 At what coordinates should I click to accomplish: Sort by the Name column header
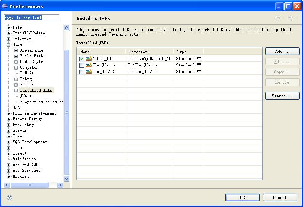tap(101, 52)
